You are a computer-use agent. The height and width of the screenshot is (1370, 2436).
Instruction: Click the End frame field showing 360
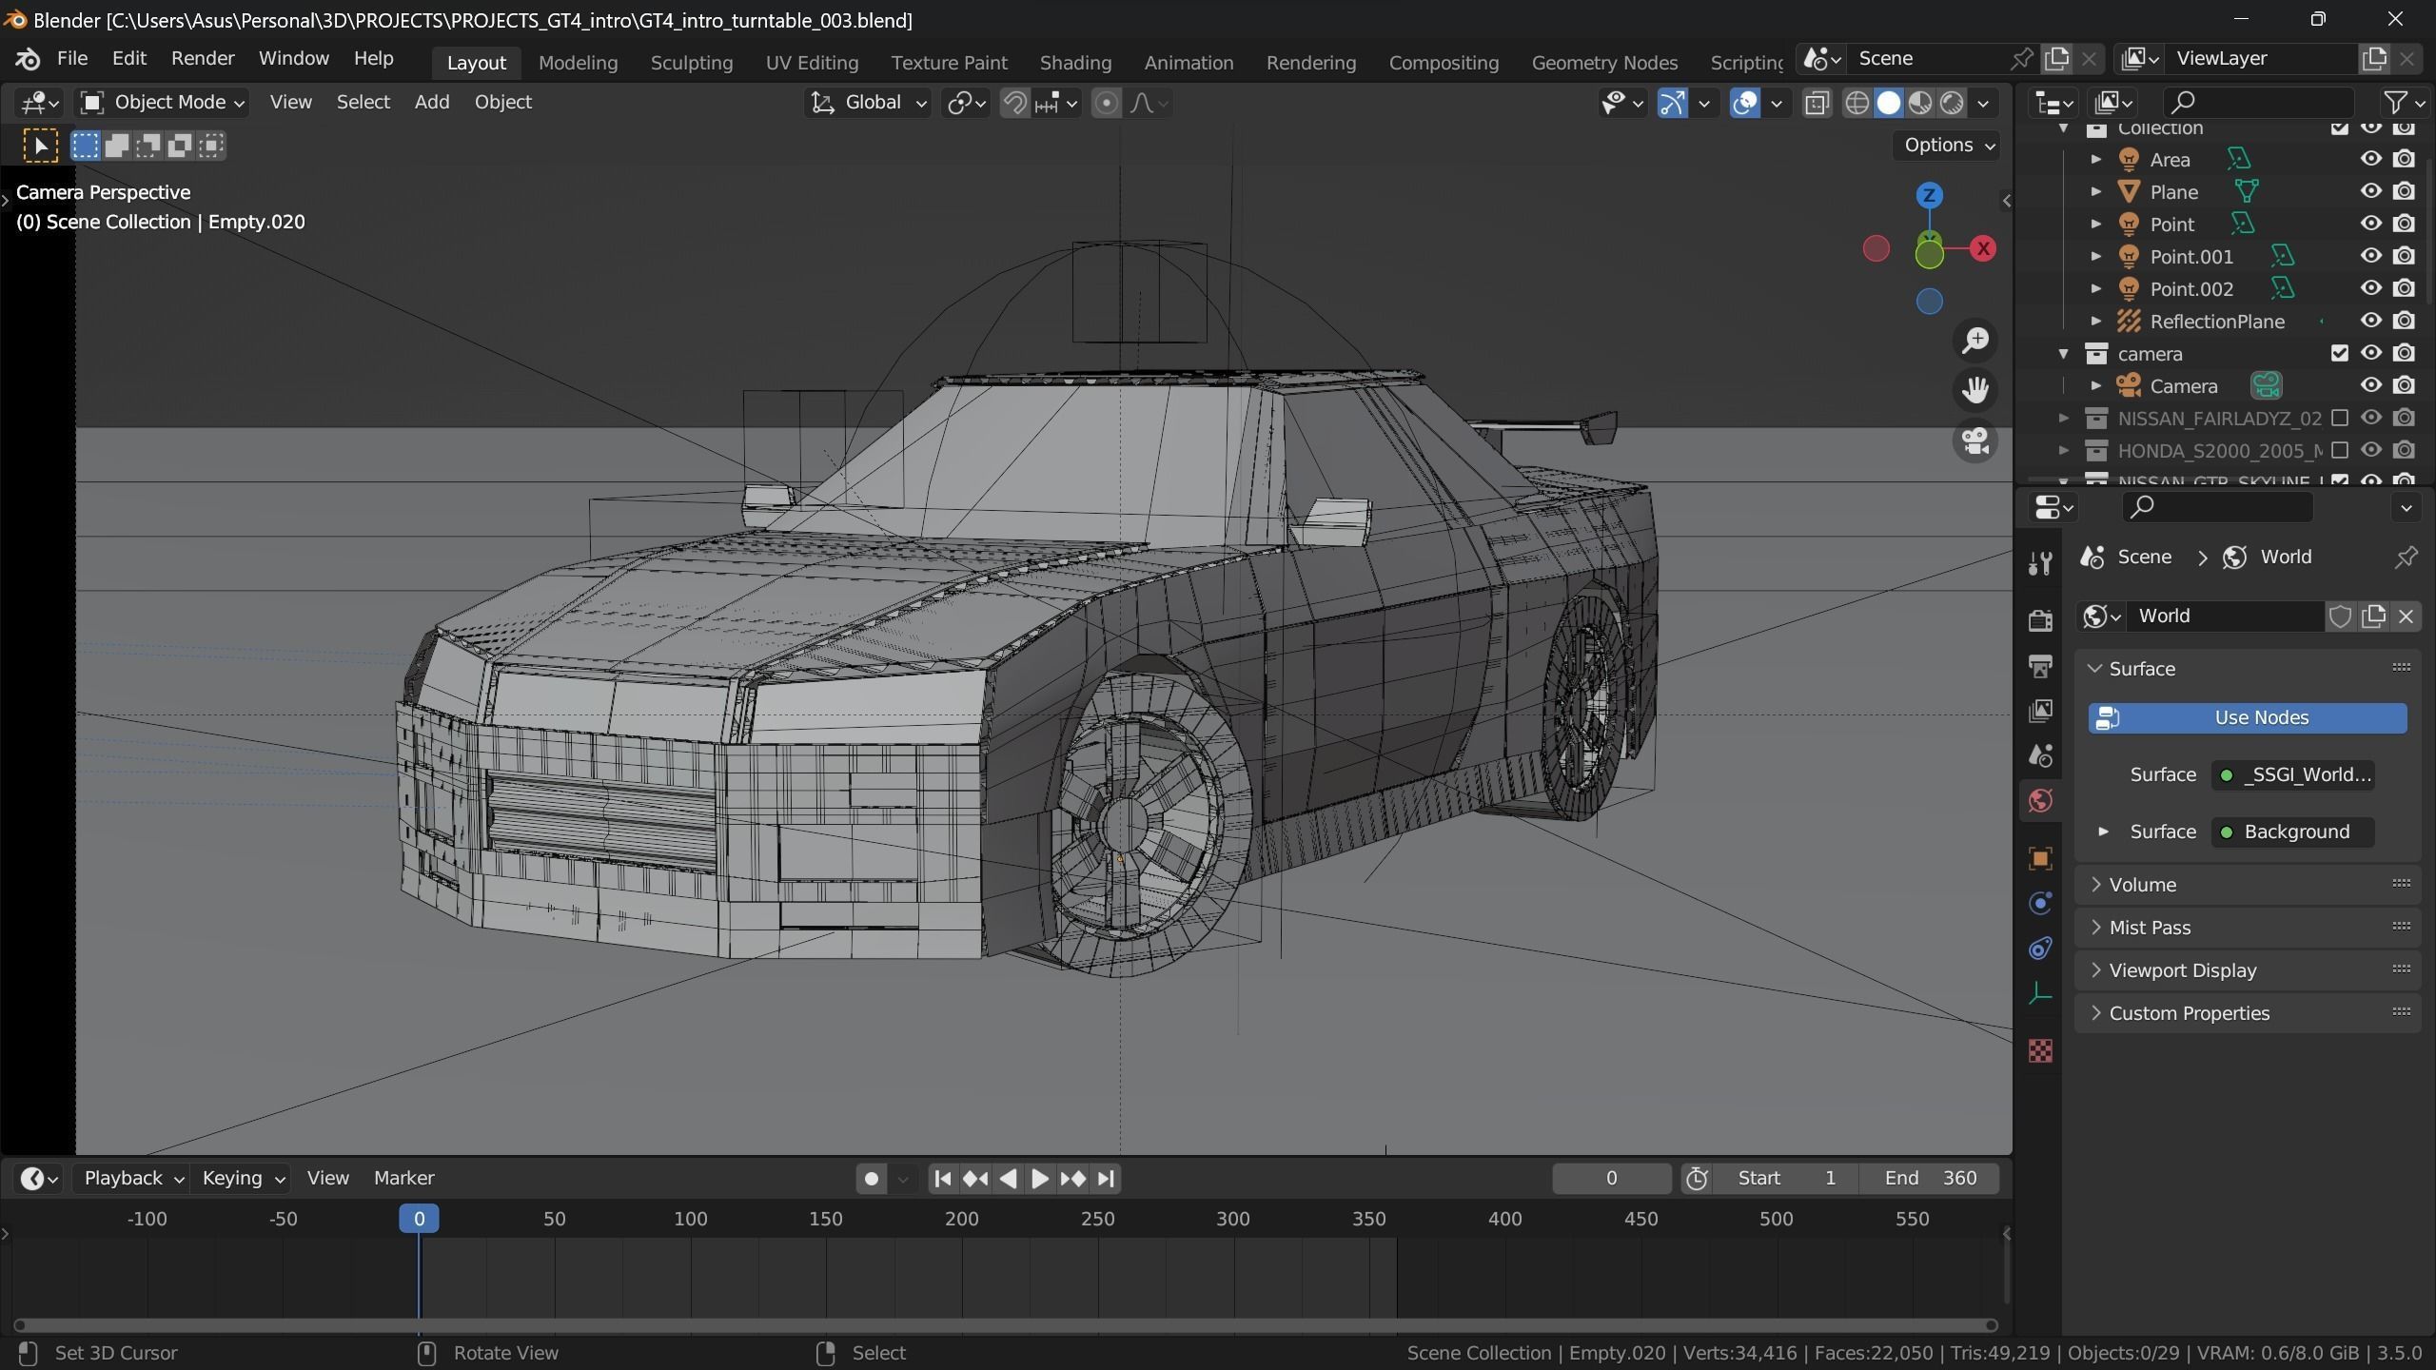click(x=1930, y=1178)
